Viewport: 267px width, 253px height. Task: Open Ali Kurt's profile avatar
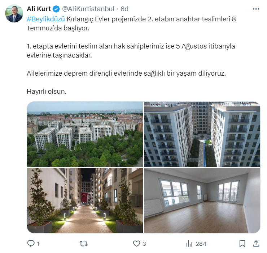tap(14, 13)
